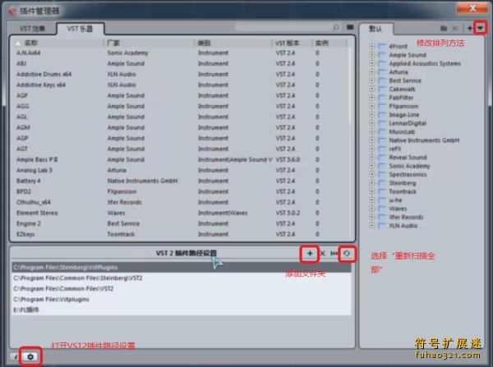Select the Analog Lab 3 plug-in row
This screenshot has height=367, width=493.
[181, 170]
